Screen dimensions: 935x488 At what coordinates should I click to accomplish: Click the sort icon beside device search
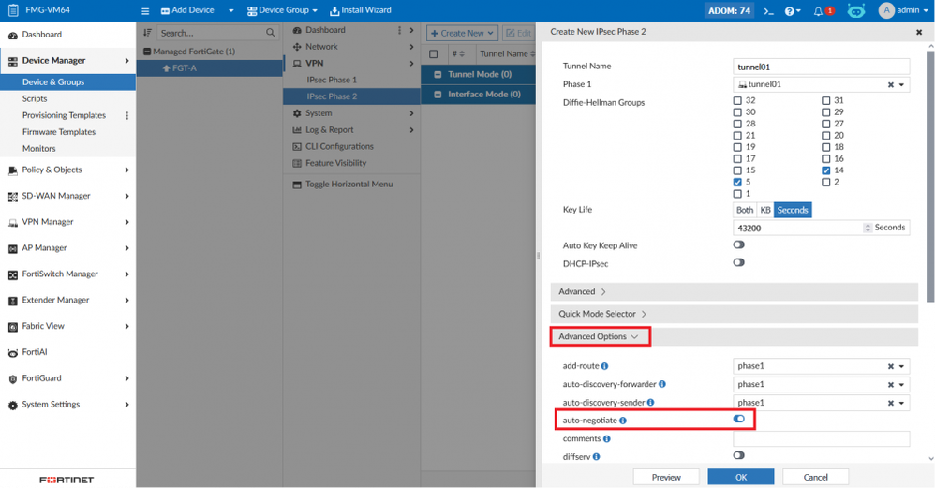[147, 33]
